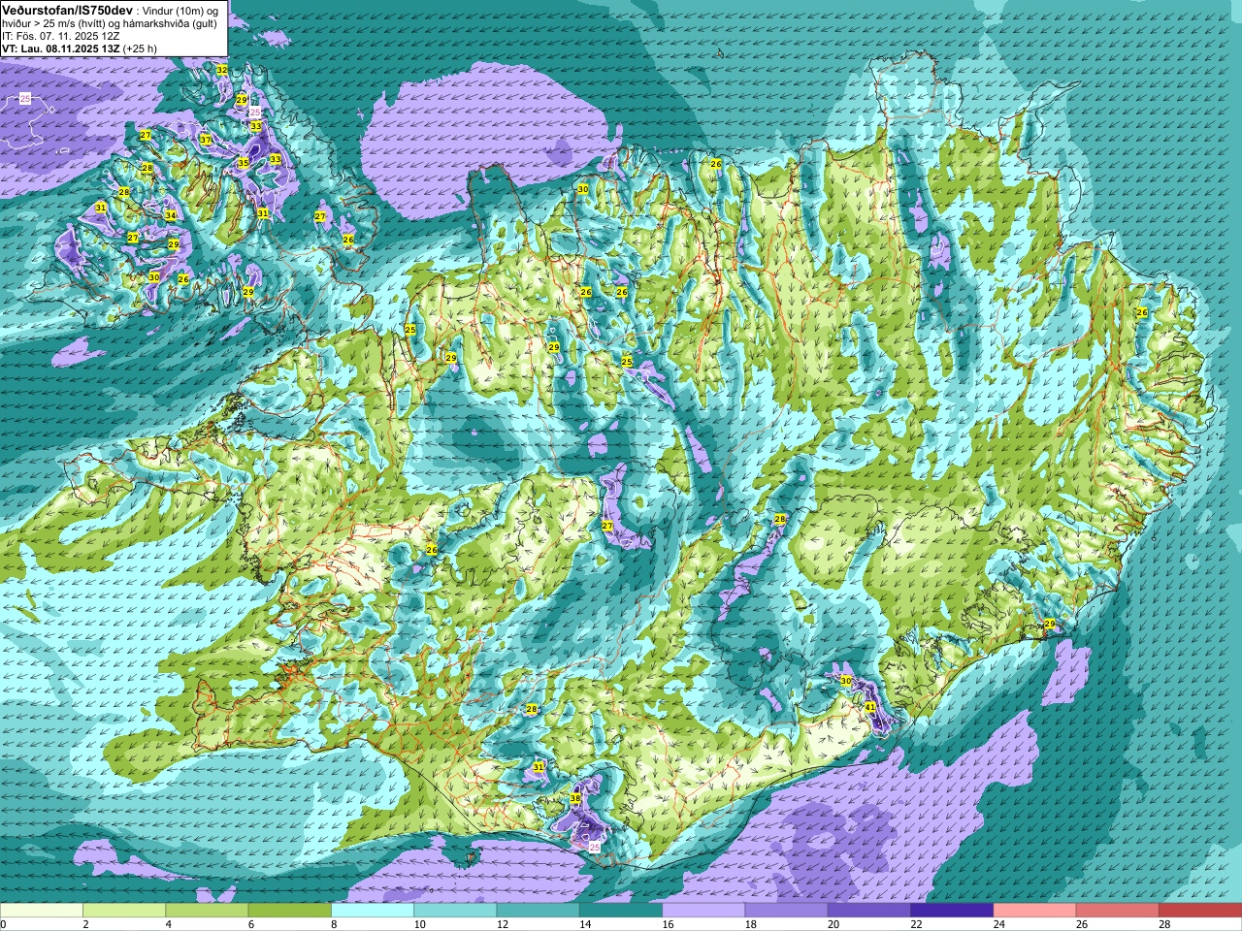
Task: Click legend tick value 24
Action: [999, 924]
